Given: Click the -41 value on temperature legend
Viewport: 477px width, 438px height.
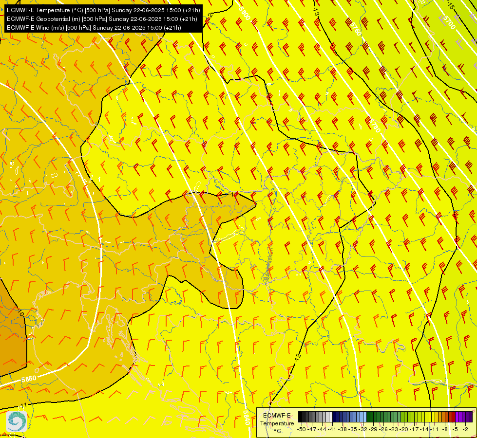Looking at the screenshot, I should [x=332, y=429].
